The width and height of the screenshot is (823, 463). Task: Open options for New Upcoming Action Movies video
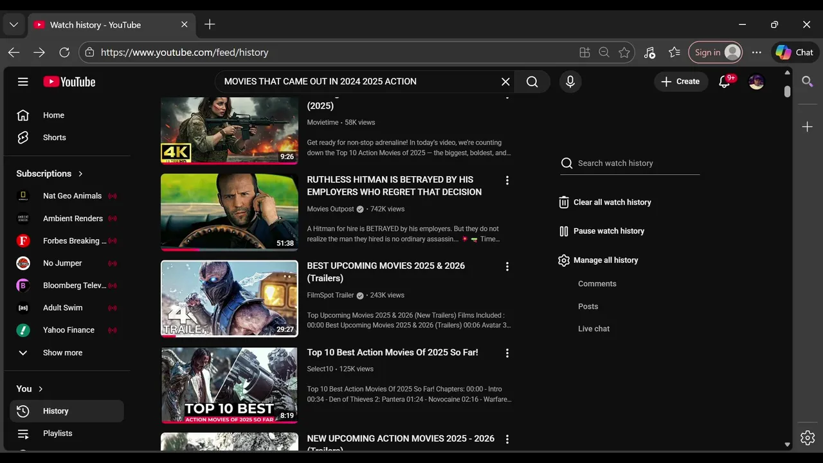pos(507,439)
